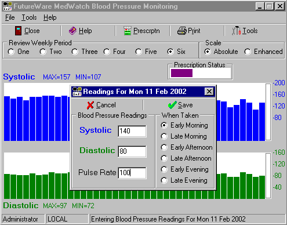
Task: Open the Tools wrench icon
Action: click(236, 31)
